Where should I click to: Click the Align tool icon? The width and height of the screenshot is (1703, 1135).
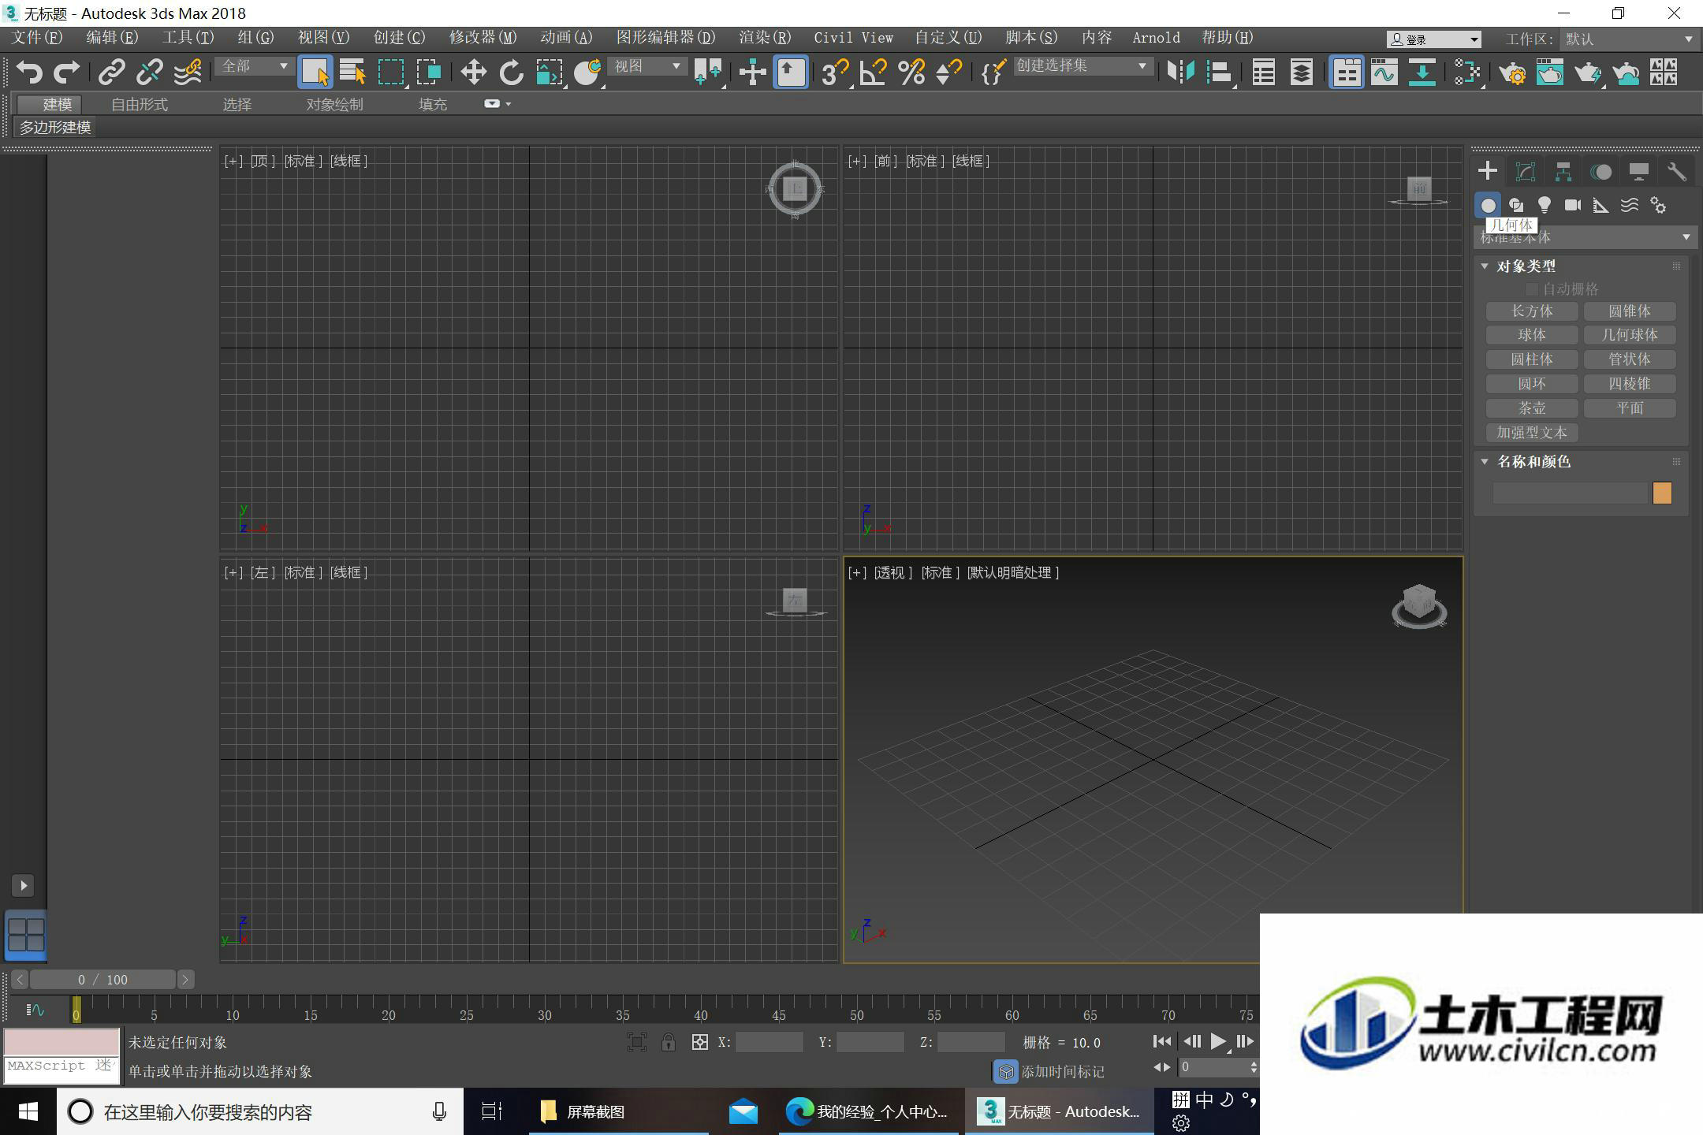1219,73
